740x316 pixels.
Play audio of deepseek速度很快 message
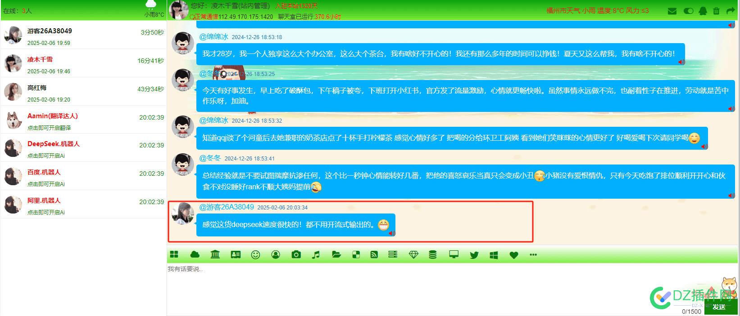click(392, 233)
